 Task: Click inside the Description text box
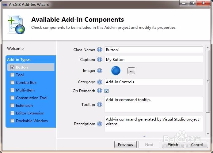[154, 124]
